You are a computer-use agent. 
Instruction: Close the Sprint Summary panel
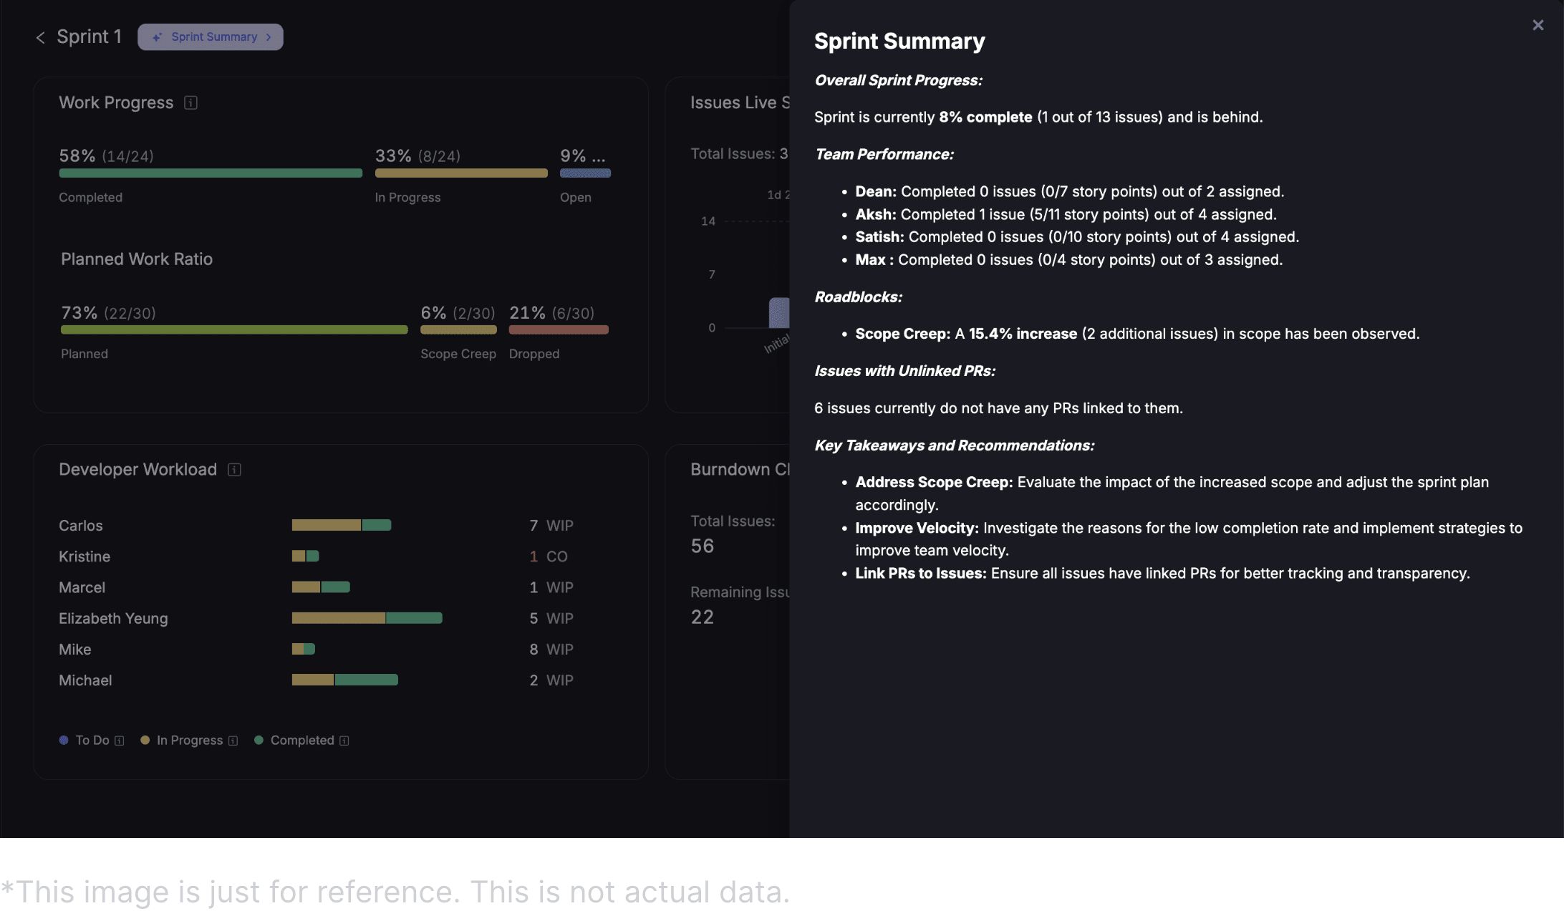(x=1538, y=25)
